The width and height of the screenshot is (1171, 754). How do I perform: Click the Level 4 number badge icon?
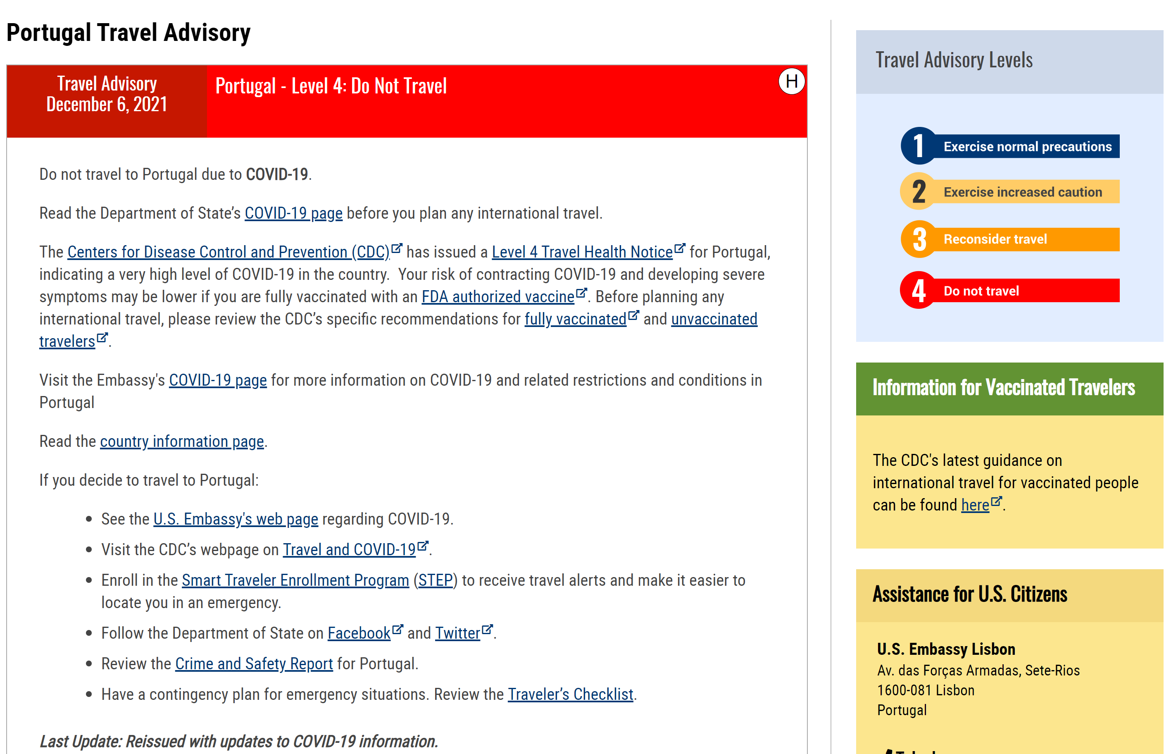click(919, 290)
